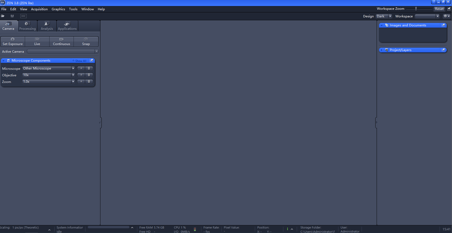Add a new Microscope entry
The width and height of the screenshot is (452, 233).
pyautogui.click(x=81, y=68)
